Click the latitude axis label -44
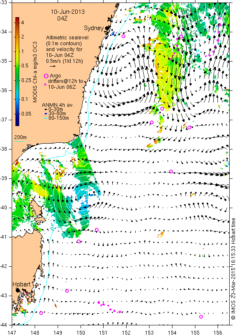238x335 pixels. pos(4,325)
